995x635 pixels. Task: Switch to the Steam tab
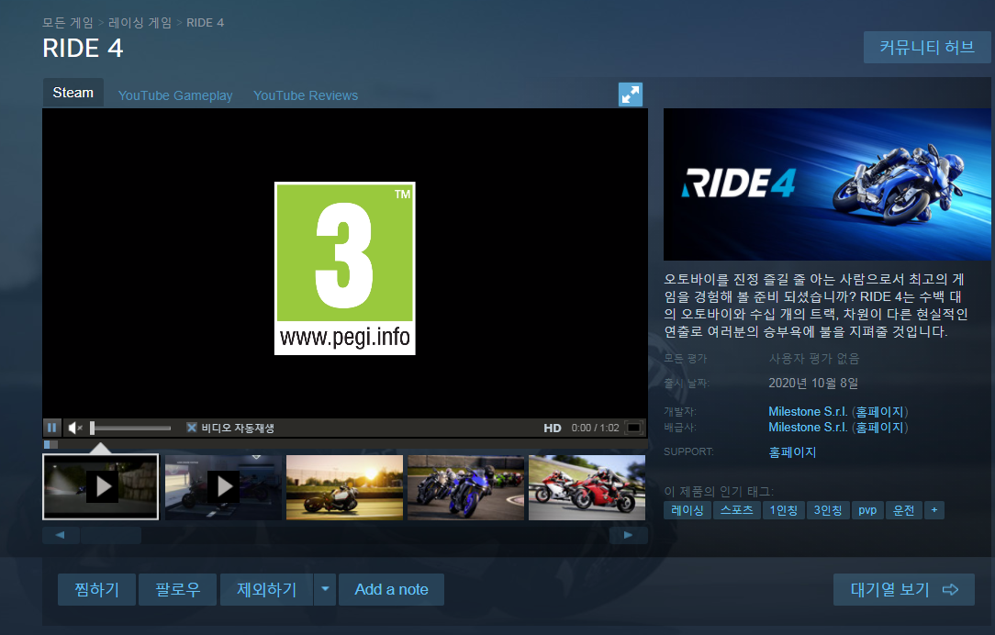(x=73, y=93)
